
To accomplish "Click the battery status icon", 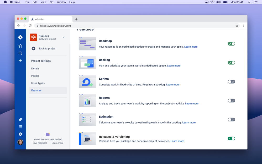I will click(x=225, y=2).
